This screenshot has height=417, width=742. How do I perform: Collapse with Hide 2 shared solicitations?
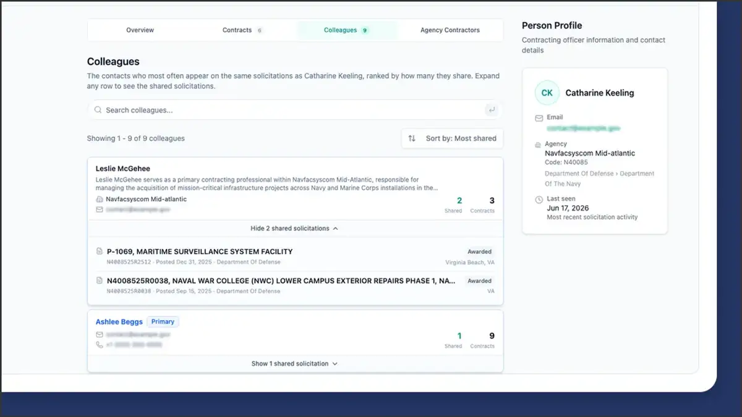pos(295,228)
